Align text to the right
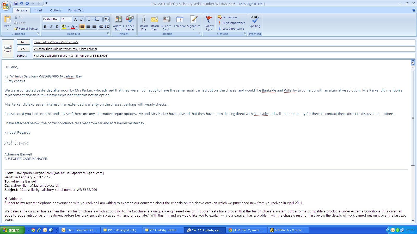417x234 pixels. click(x=94, y=27)
